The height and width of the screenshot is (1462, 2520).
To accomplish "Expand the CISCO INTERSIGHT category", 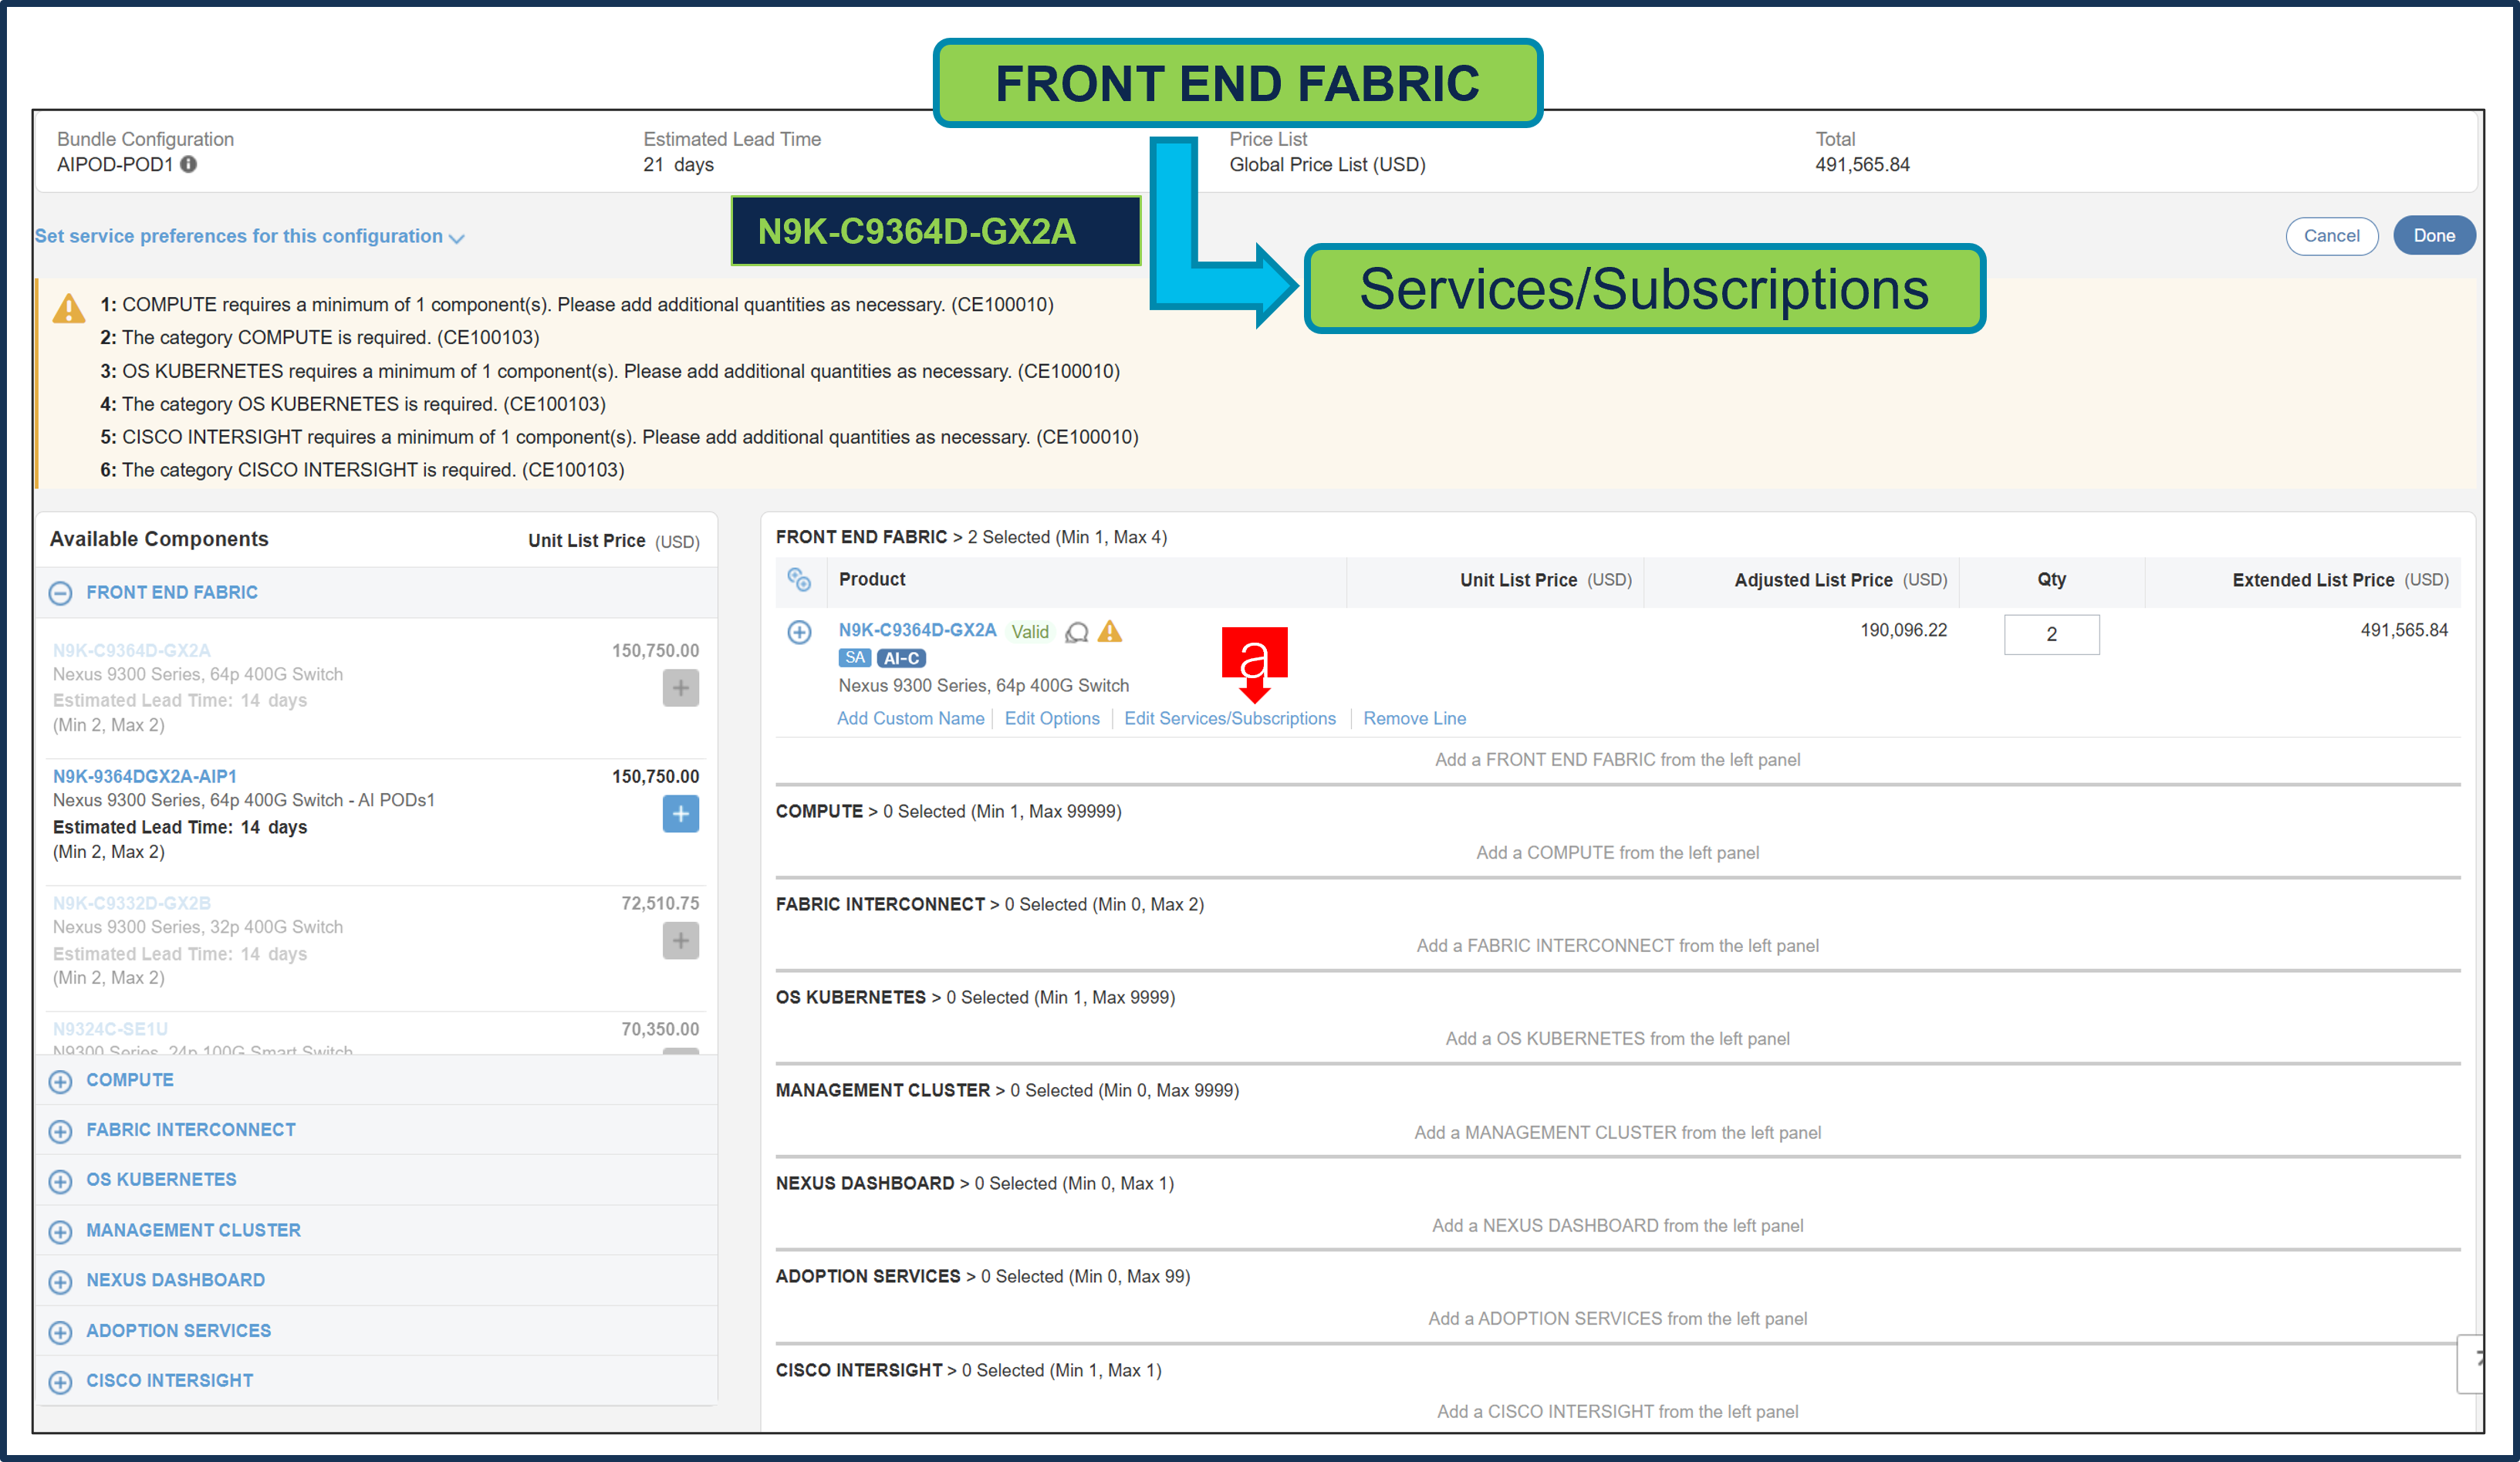I will 61,1382.
